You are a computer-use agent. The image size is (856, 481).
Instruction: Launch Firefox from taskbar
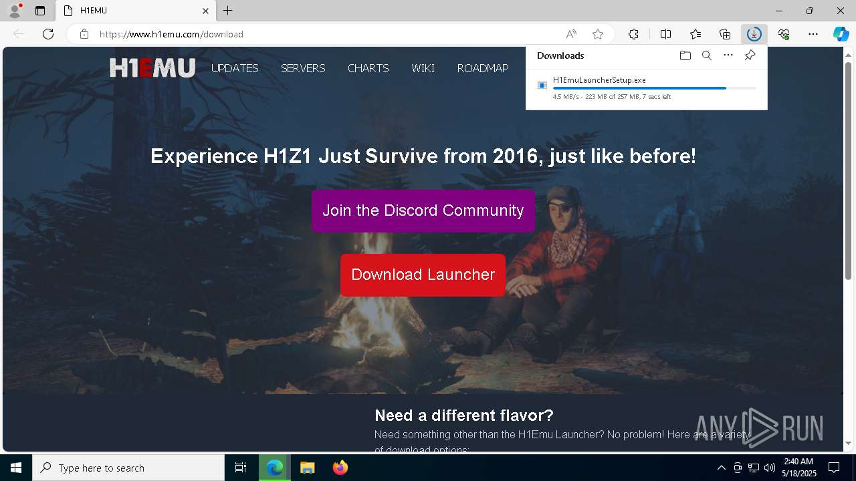[340, 468]
